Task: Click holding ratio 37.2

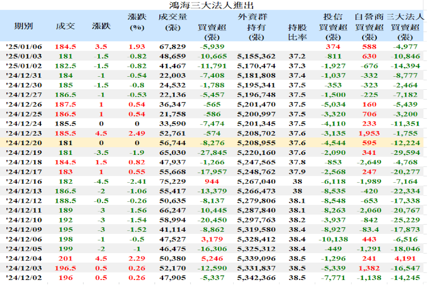Action: click(297, 56)
